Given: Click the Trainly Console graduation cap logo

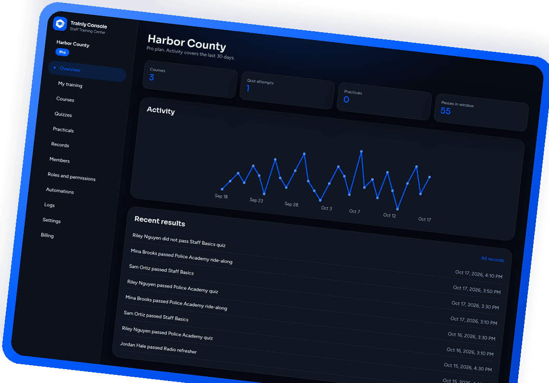Looking at the screenshot, I should click(x=60, y=24).
